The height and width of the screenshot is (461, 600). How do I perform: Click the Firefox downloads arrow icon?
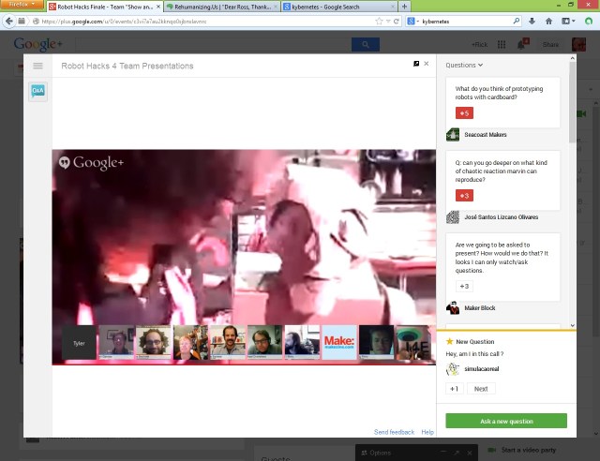(532, 20)
